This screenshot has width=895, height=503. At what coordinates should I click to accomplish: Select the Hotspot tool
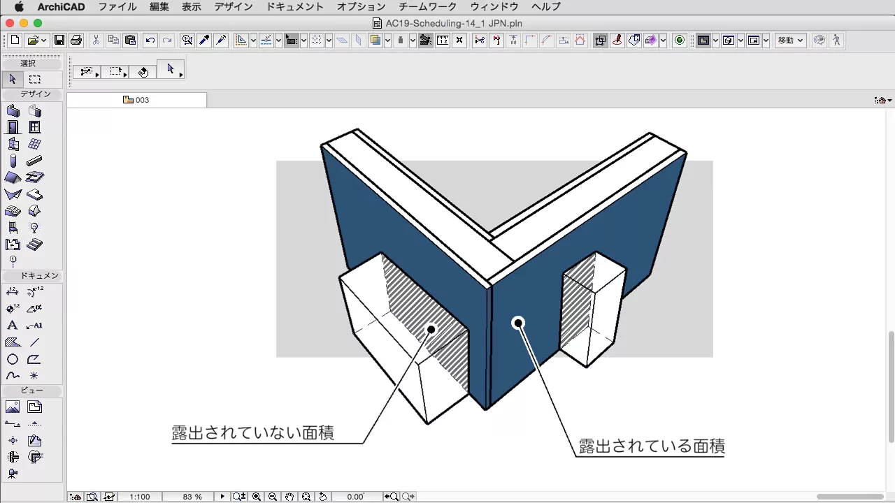click(34, 376)
